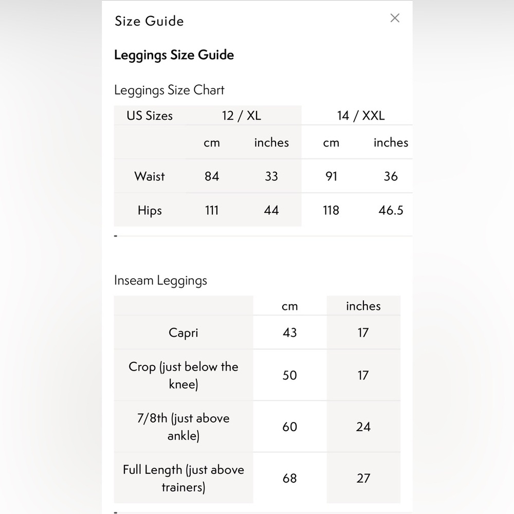Select the 14 / XXL size column header
Viewport: 514px width, 514px height.
tap(361, 115)
